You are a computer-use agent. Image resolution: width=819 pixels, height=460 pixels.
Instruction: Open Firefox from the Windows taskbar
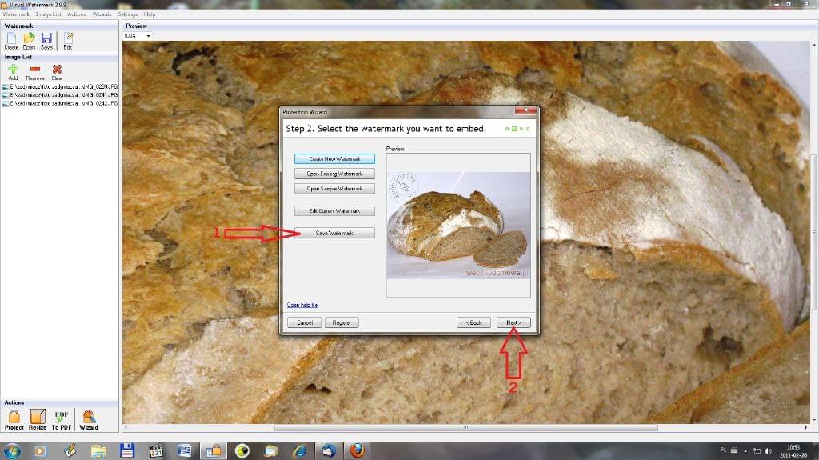(358, 450)
